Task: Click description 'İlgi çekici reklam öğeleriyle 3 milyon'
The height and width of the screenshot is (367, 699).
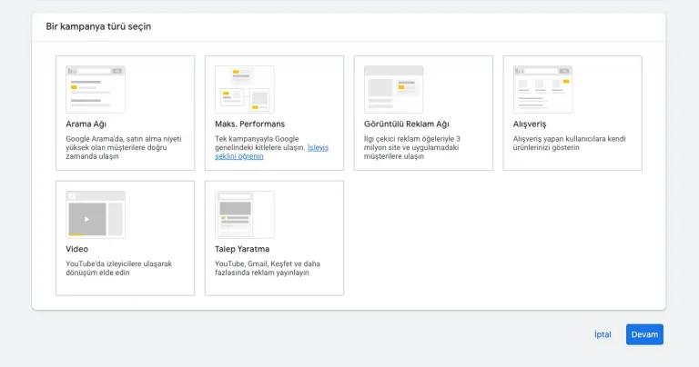Action: (x=412, y=147)
